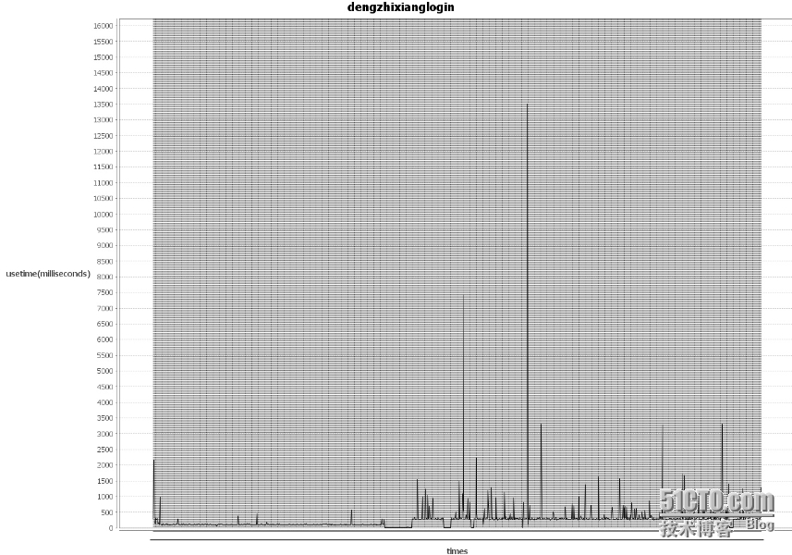The width and height of the screenshot is (792, 555).
Task: Click the 1000 y-axis tick label
Action: 105,497
